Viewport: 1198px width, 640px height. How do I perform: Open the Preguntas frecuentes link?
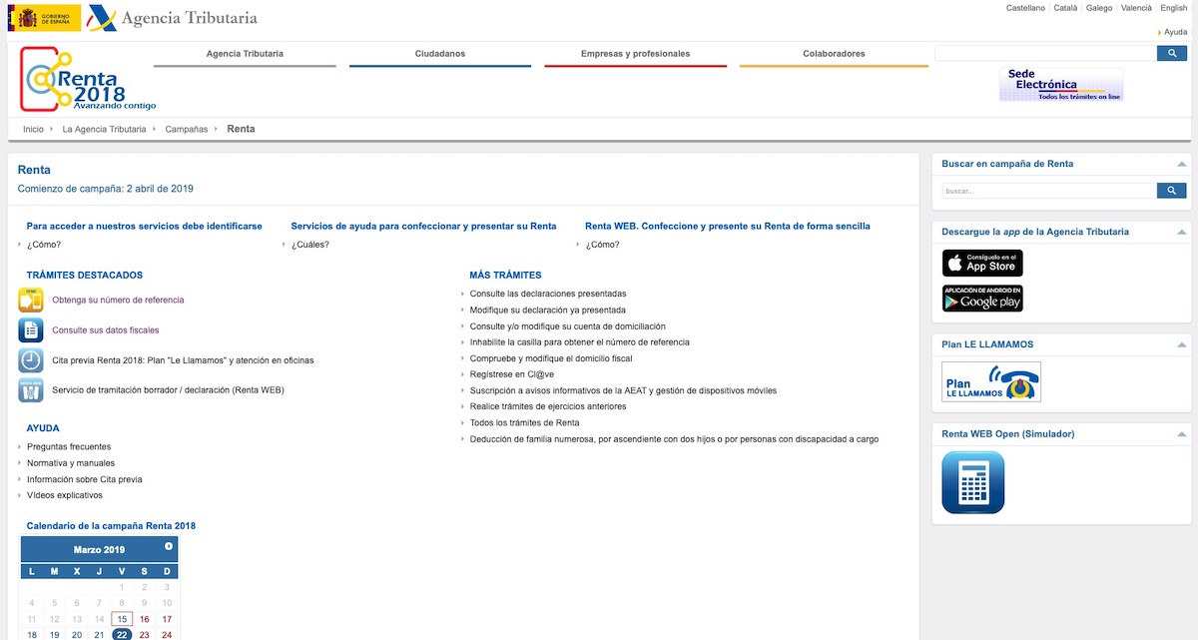(69, 447)
